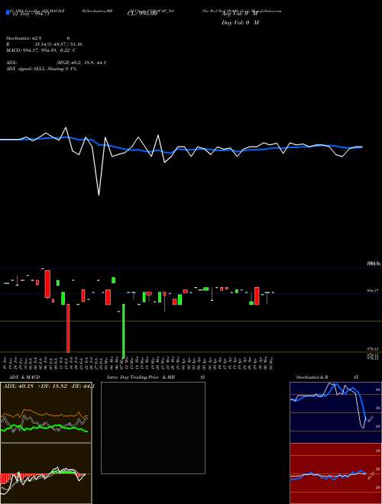Click the ADX indicator chart with orange line
382x504 pixels.
point(46,412)
